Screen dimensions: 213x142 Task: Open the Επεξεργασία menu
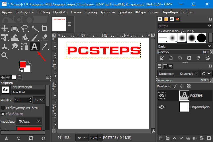pos(25,12)
